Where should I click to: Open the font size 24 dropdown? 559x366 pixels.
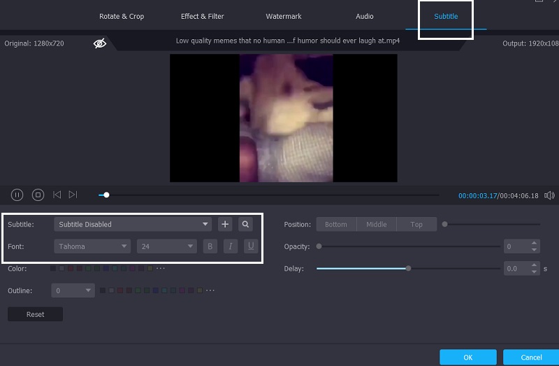click(x=166, y=246)
